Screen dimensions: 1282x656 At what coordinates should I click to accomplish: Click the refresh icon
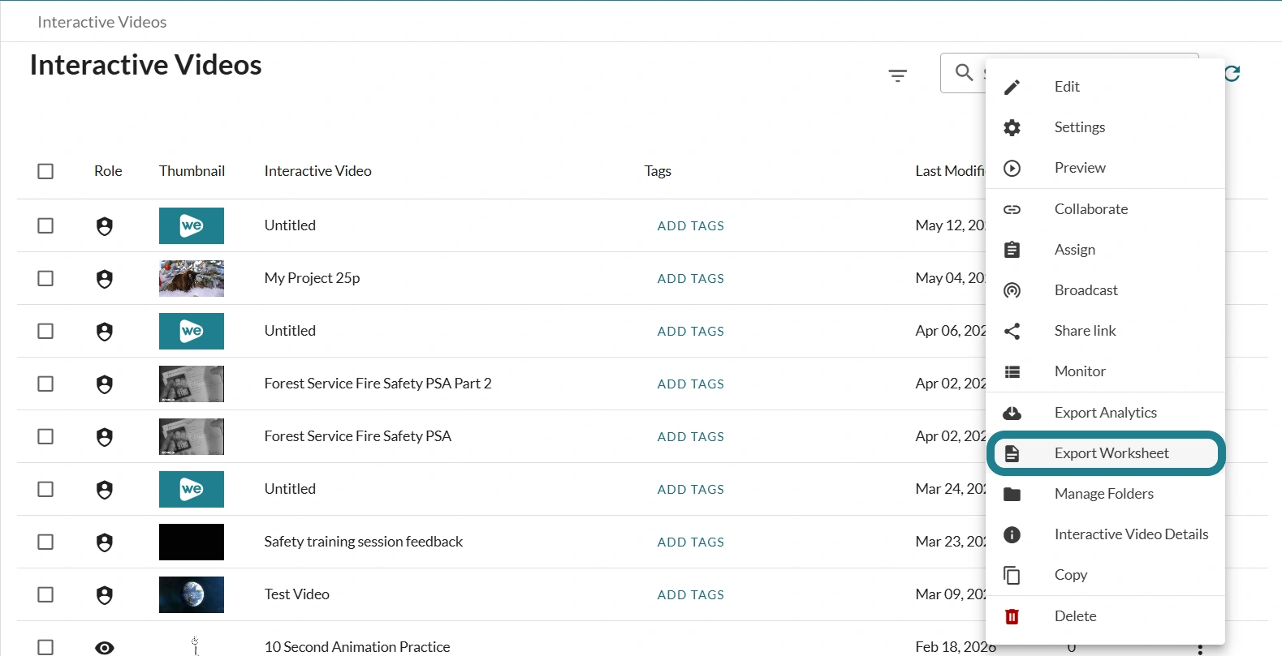point(1232,74)
